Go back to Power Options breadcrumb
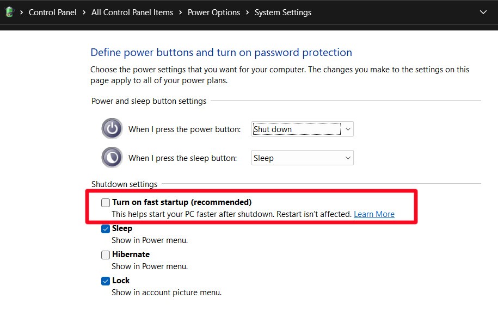 (214, 13)
